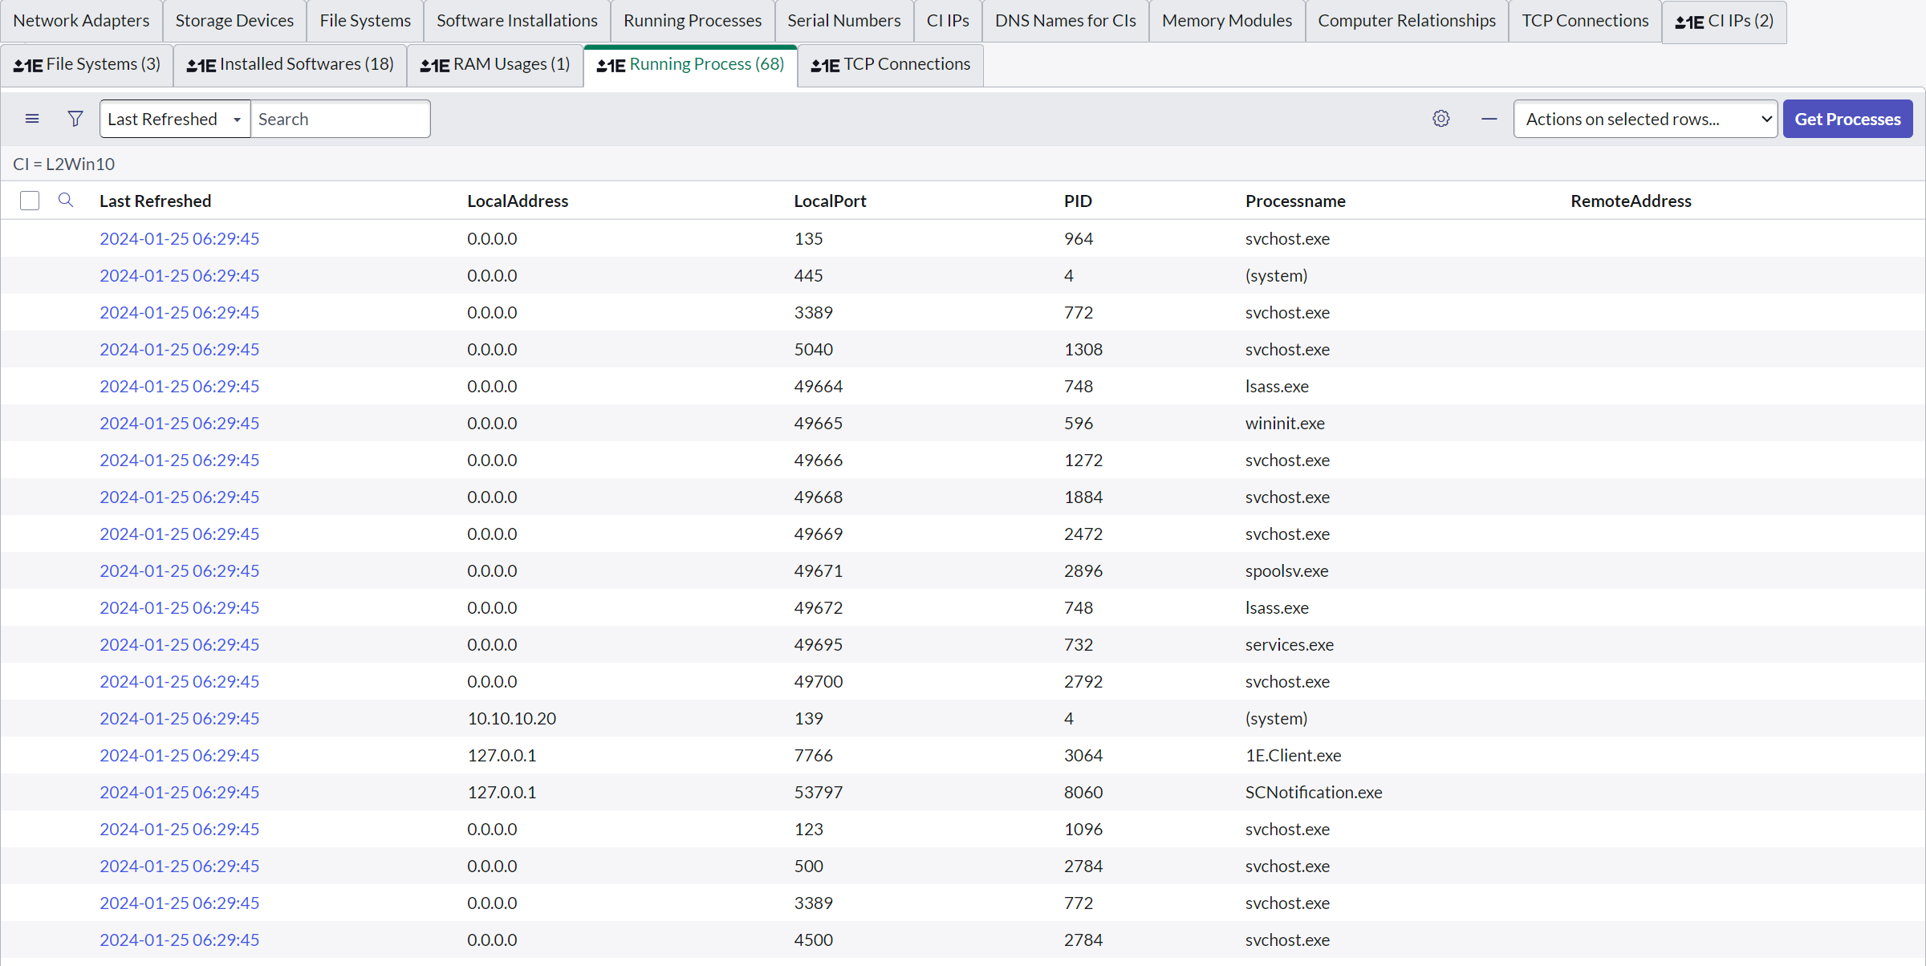
Task: Click the 1E icon on RAM Usages tab
Action: [x=435, y=65]
